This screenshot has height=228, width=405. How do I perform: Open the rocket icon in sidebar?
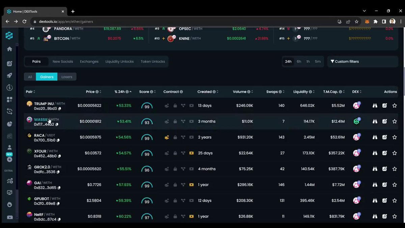(9, 75)
